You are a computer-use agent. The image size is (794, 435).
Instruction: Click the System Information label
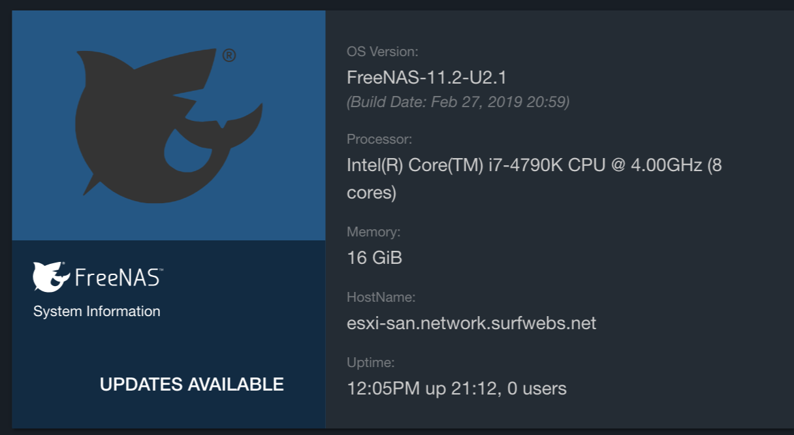[97, 312]
